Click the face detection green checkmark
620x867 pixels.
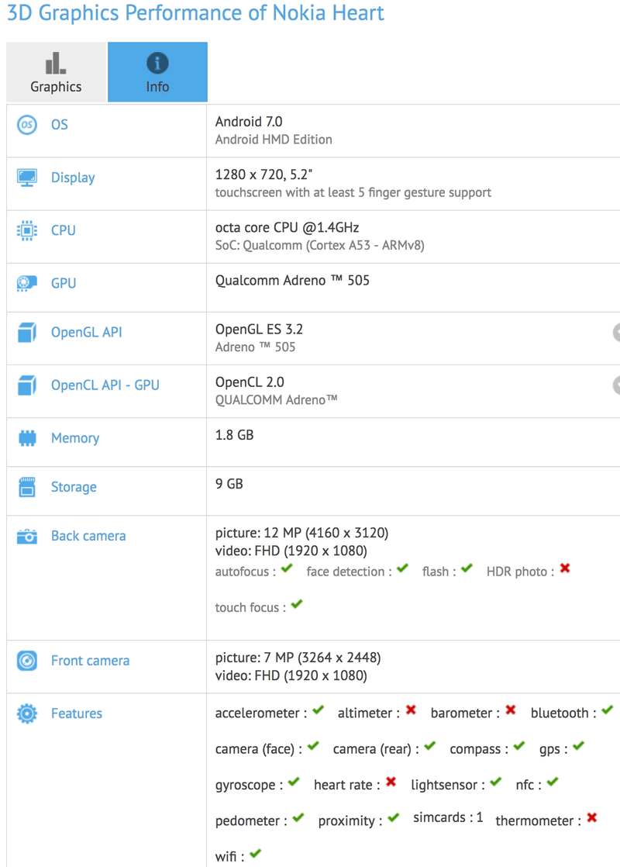pos(402,568)
